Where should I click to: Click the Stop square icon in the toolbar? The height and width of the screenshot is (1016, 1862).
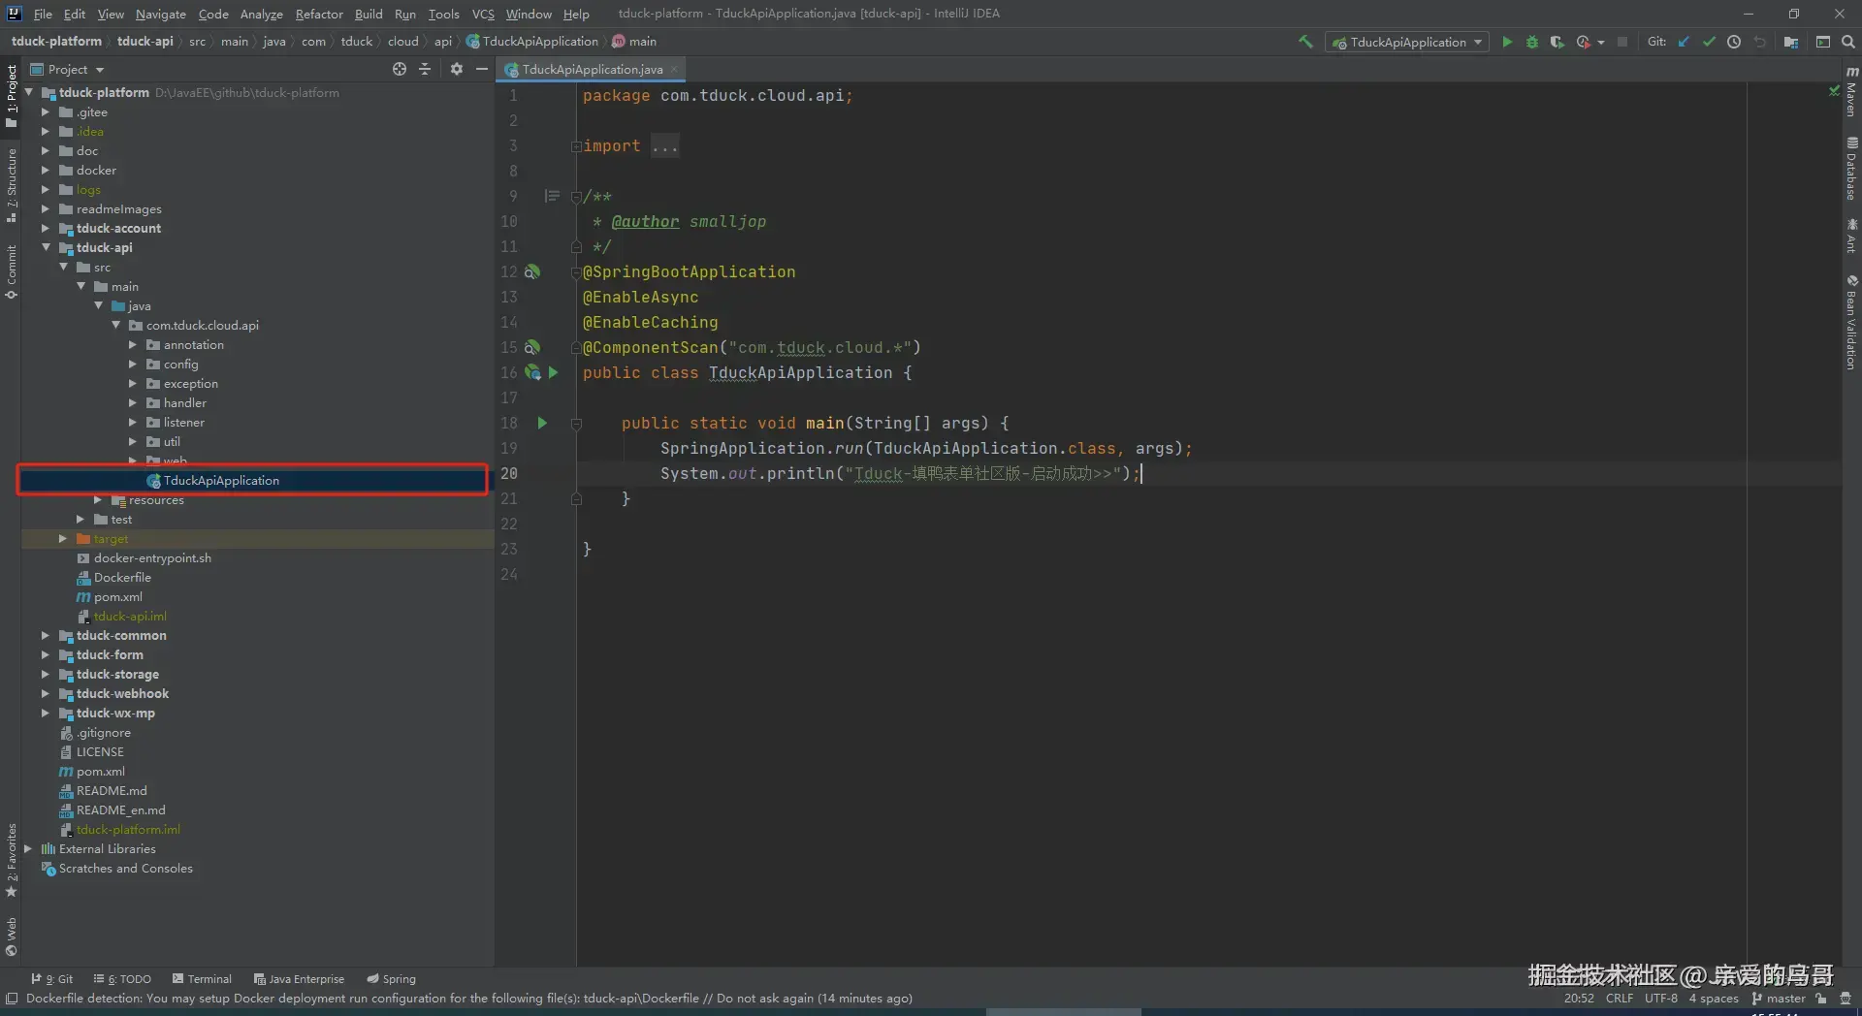point(1622,42)
